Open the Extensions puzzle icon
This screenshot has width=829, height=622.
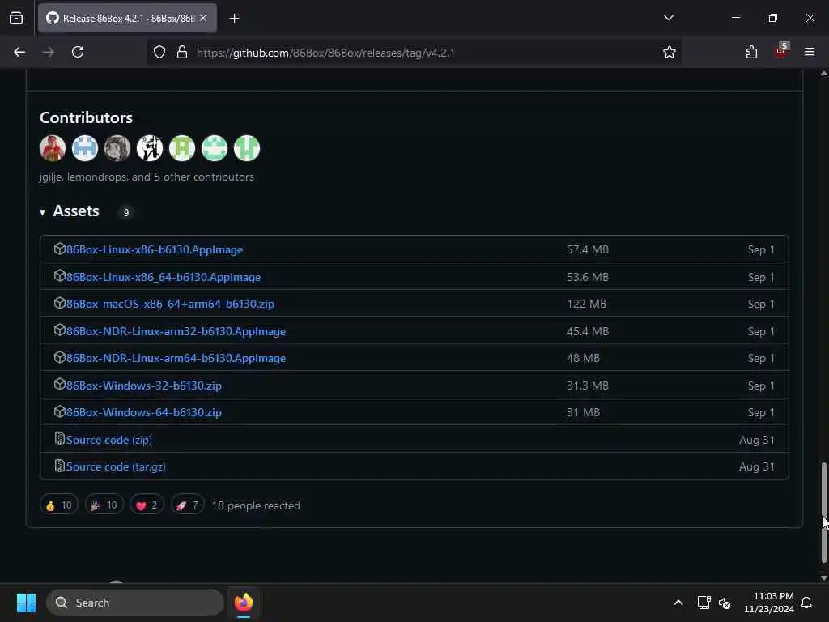click(x=751, y=52)
